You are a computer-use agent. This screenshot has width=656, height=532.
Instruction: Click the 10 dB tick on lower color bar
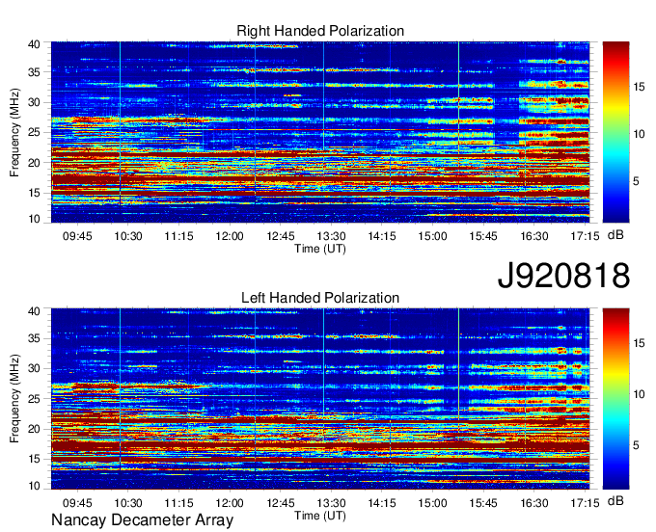click(x=639, y=394)
